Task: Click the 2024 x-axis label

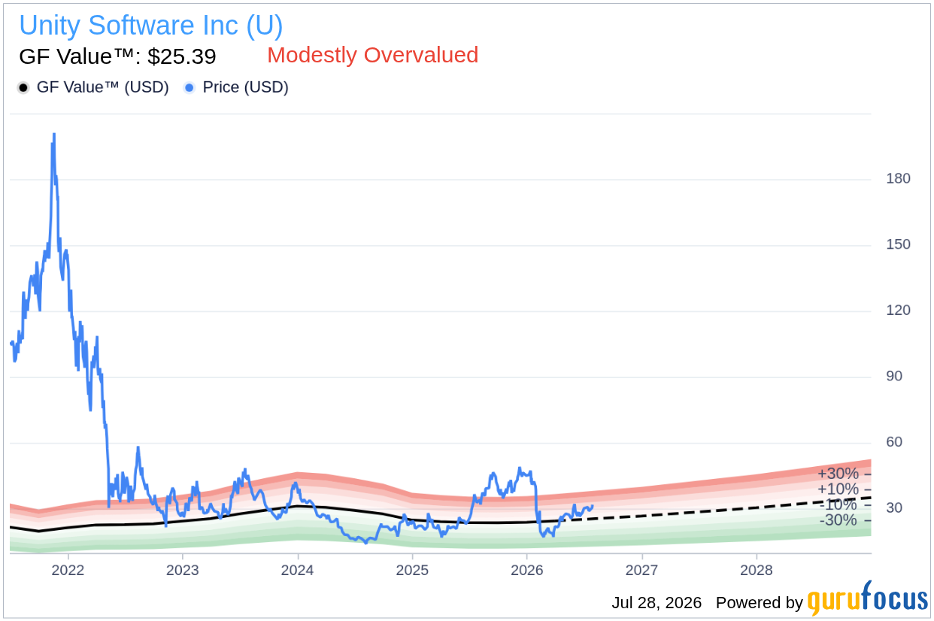Action: (x=298, y=571)
